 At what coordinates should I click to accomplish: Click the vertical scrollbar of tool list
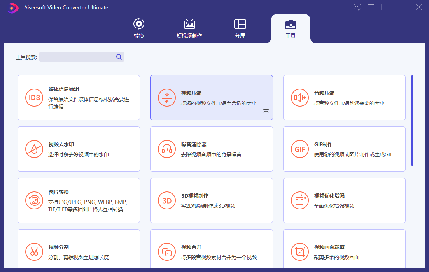[x=412, y=121]
